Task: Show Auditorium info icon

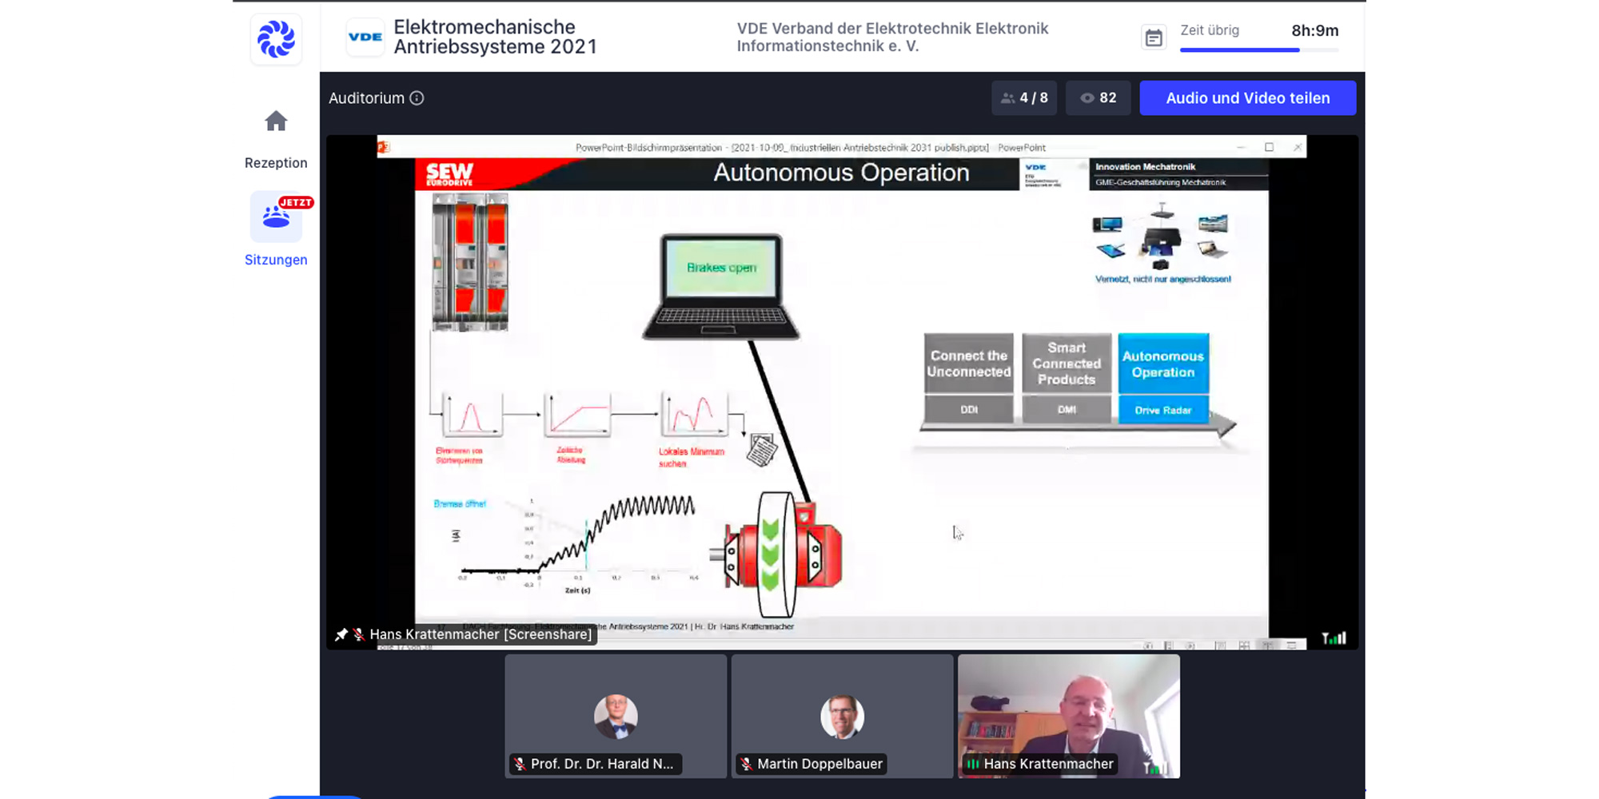Action: click(x=417, y=98)
